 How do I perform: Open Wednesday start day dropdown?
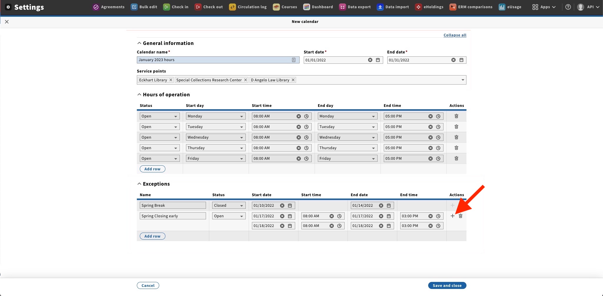tap(216, 137)
